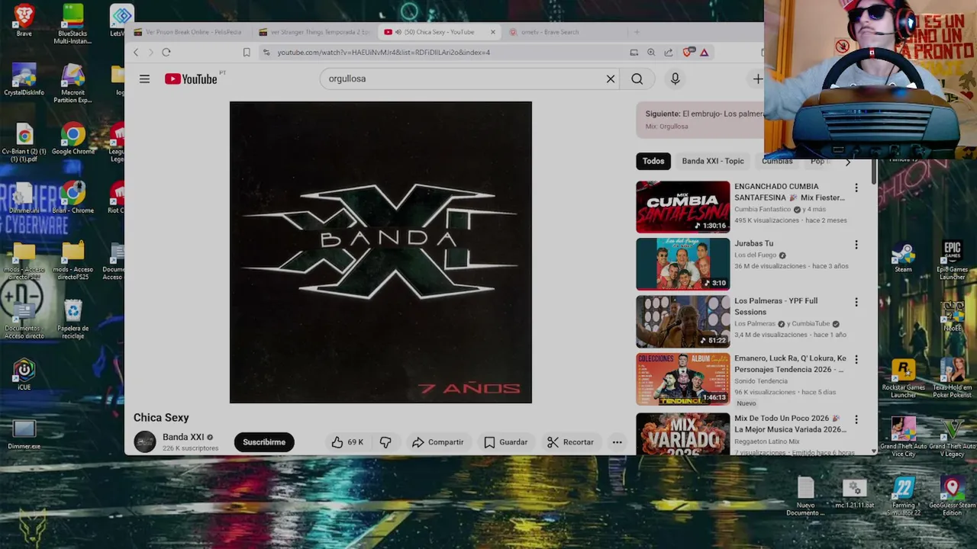Go back with the browser back arrow
The height and width of the screenshot is (549, 977).
[x=136, y=53]
